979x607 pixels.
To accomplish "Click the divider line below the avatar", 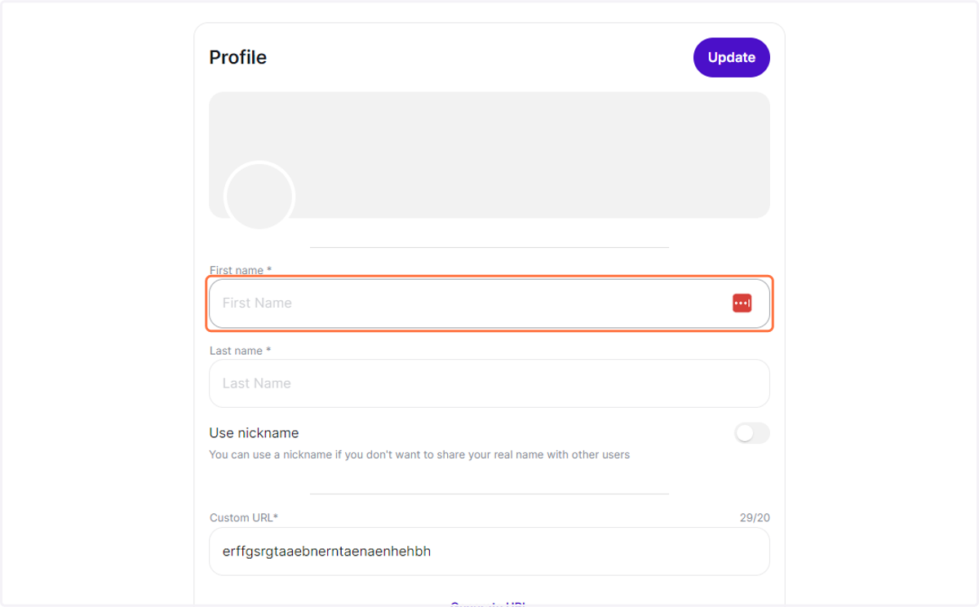I will click(x=489, y=247).
